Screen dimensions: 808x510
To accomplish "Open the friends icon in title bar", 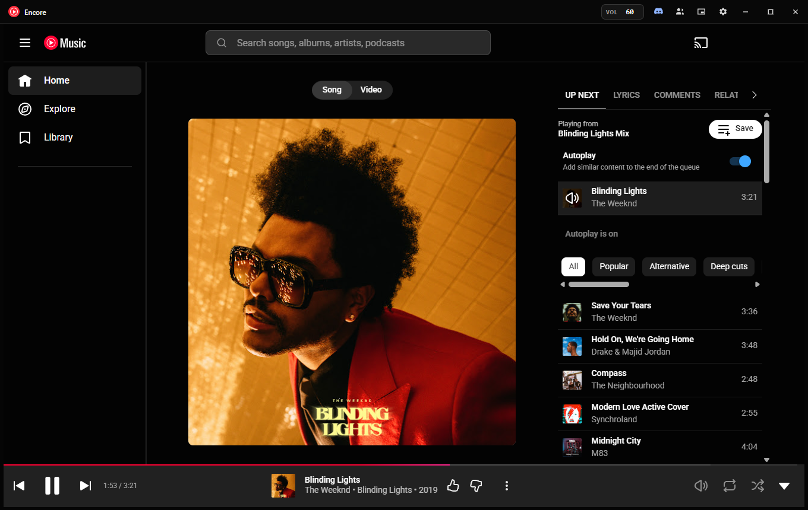I will point(680,12).
